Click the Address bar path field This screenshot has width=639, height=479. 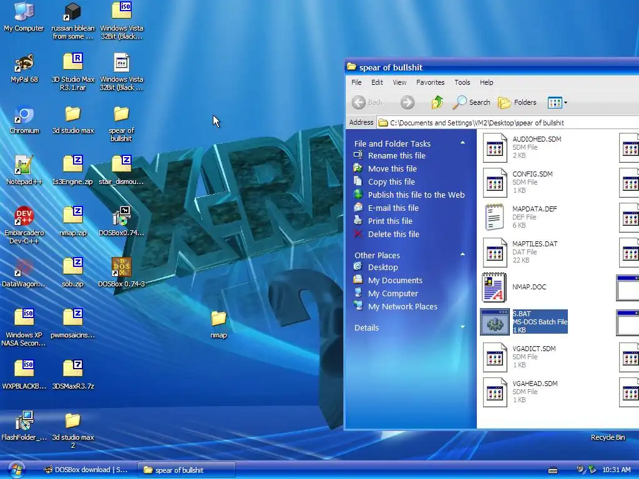click(508, 123)
